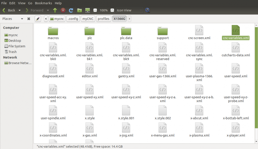Click the Search magnifier icon
The width and height of the screenshot is (258, 149).
[x=148, y=10]
